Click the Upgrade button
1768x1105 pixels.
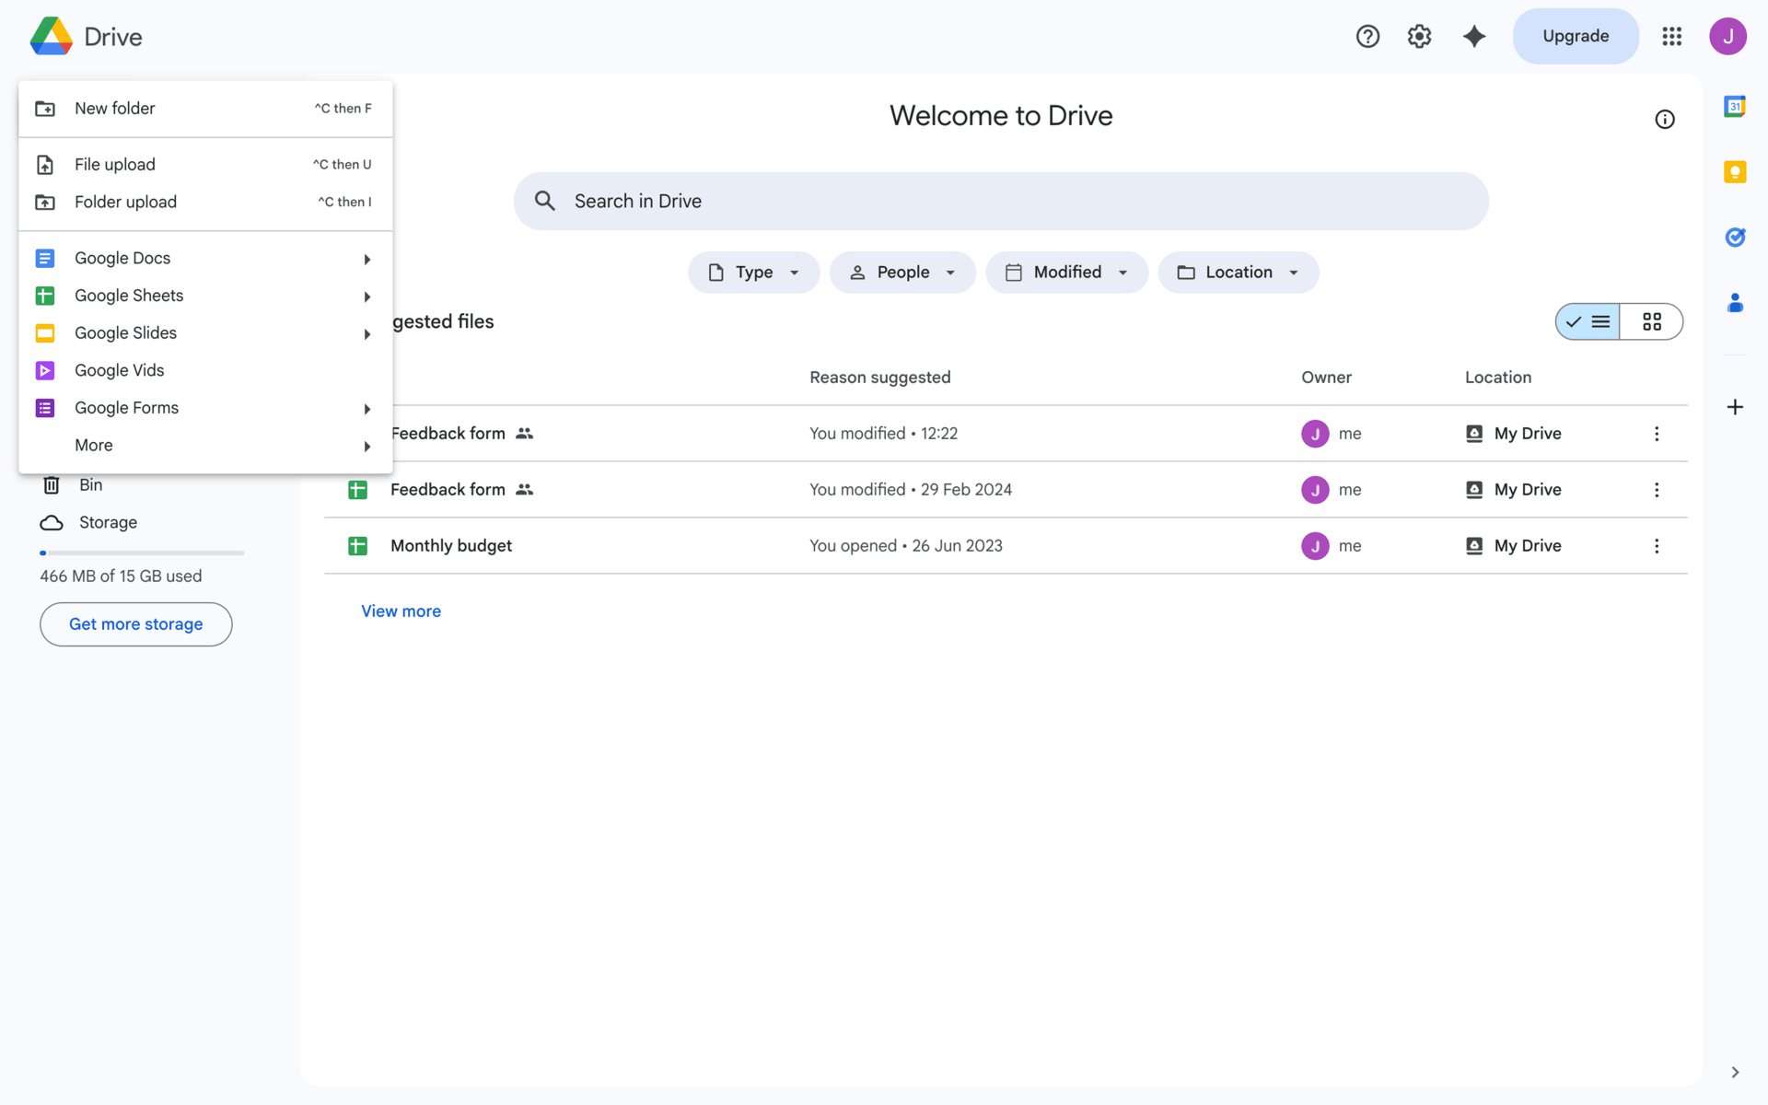(1576, 36)
